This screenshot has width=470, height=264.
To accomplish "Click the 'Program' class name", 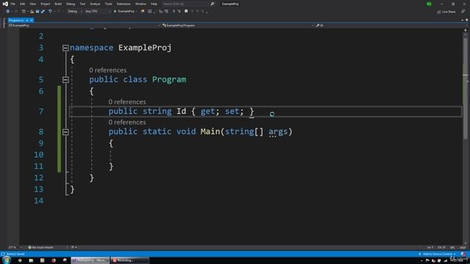I will [169, 80].
